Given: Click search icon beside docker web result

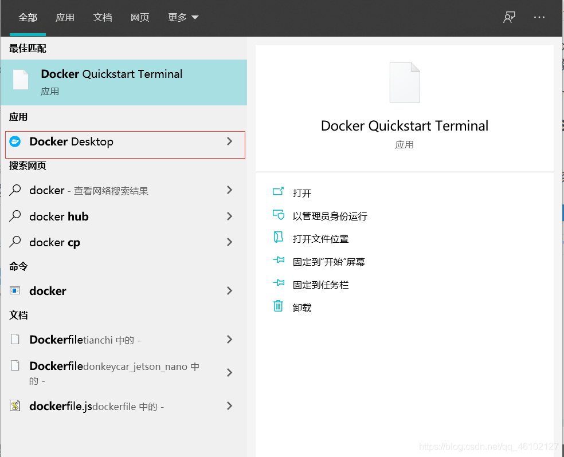Looking at the screenshot, I should tap(15, 190).
